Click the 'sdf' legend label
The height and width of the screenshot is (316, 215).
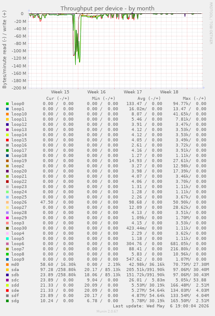[x=15, y=295]
